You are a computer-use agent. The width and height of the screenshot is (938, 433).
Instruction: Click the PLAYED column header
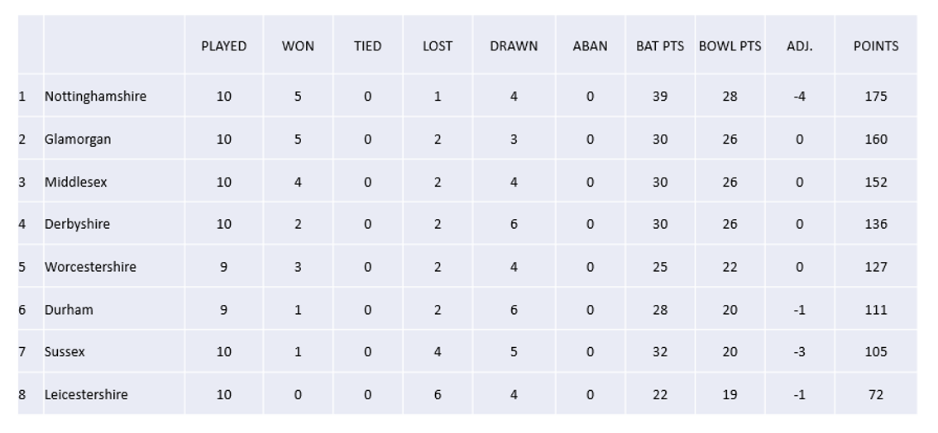[223, 46]
